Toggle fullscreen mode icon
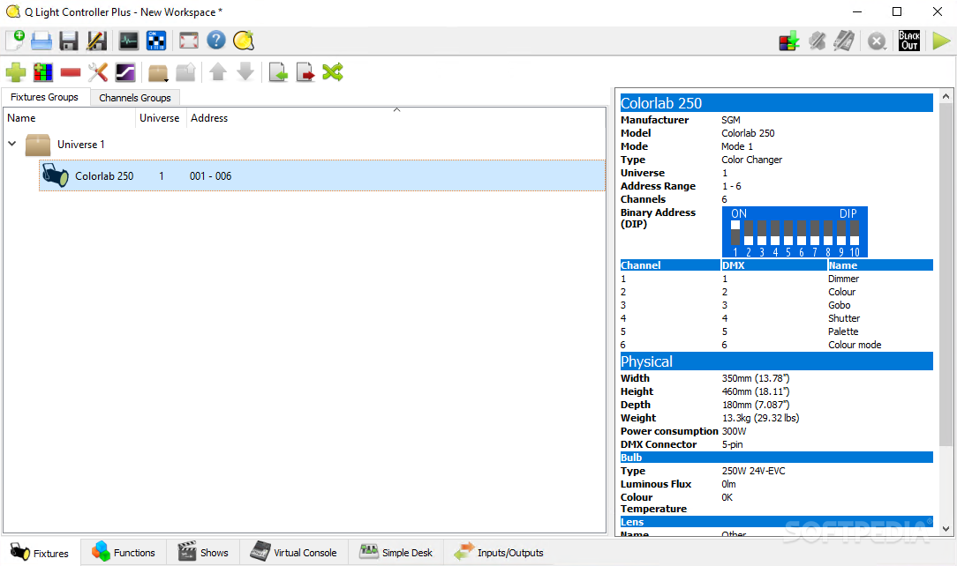 tap(189, 41)
